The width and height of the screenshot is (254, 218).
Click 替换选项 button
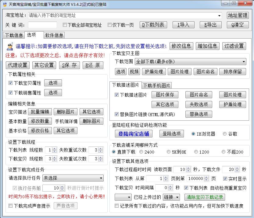pyautogui.click(x=199, y=114)
